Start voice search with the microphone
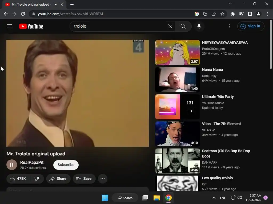273x204 pixels. [199, 26]
